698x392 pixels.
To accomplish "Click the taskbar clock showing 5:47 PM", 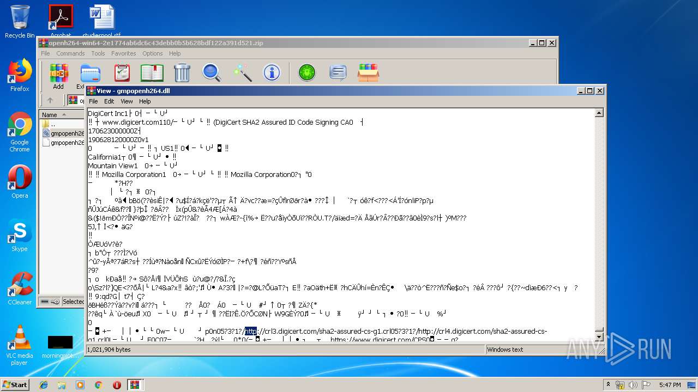I will [670, 385].
